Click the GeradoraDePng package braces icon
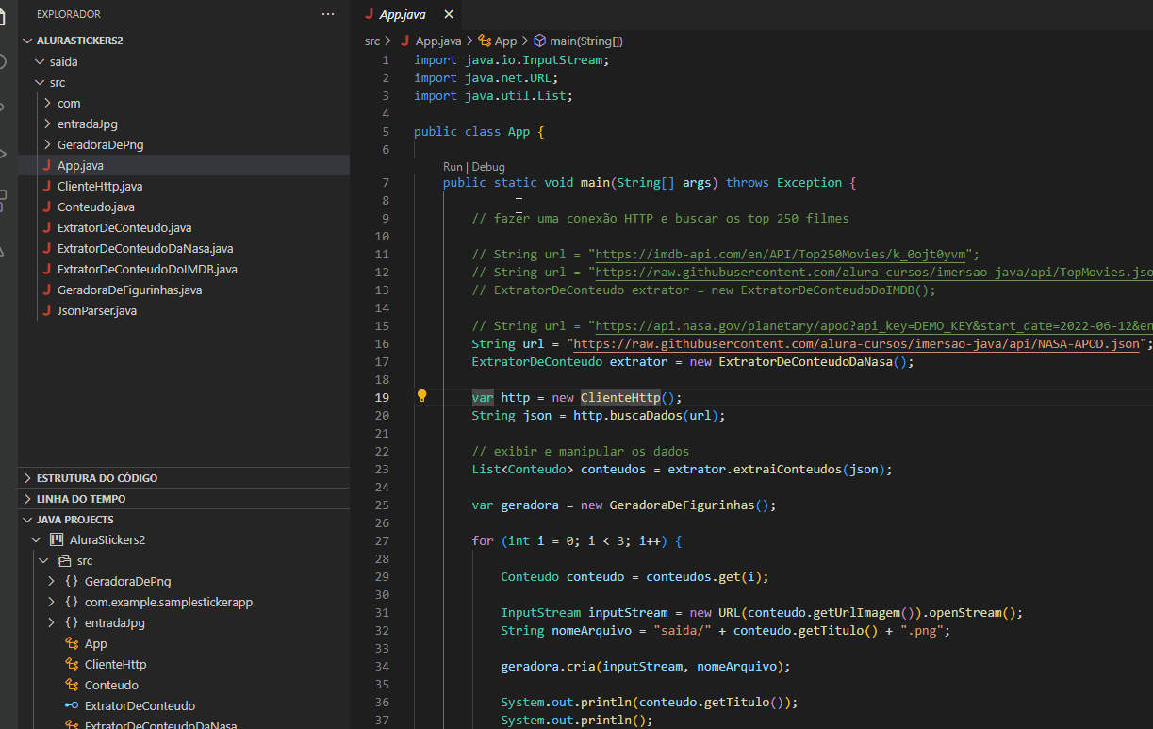The width and height of the screenshot is (1153, 729). (x=72, y=581)
